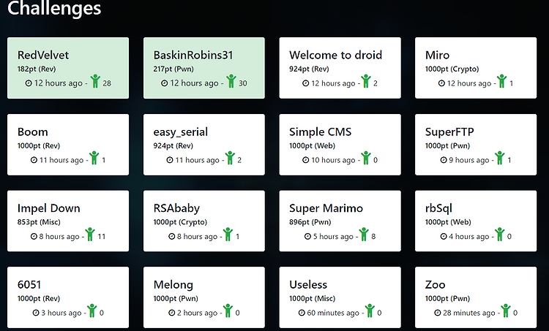Select the Melong title text
549x331 pixels.
click(173, 285)
